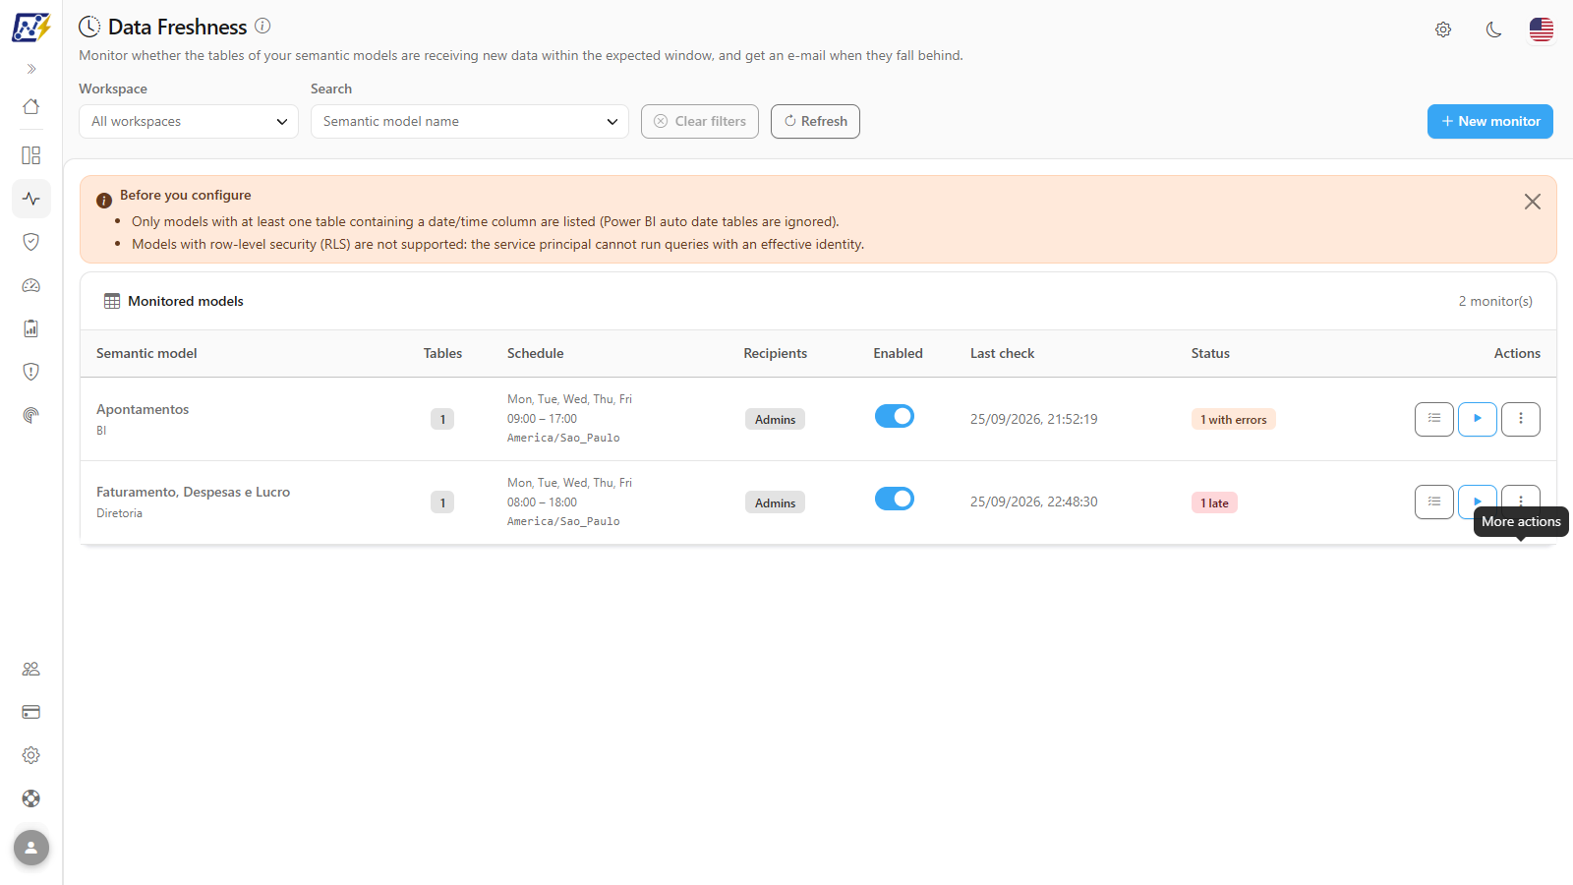The image size is (1573, 885).
Task: Dismiss the Before you configure notice
Action: [1533, 202]
